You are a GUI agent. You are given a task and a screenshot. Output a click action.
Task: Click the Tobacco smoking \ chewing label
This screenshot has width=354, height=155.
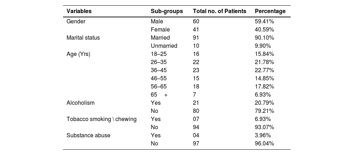tap(101, 119)
